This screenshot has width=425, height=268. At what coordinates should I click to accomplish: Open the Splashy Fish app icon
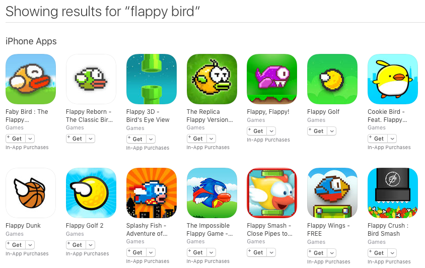coord(152,193)
